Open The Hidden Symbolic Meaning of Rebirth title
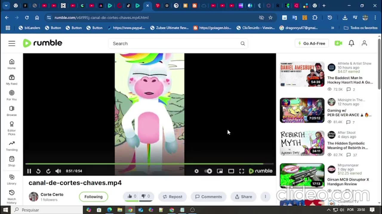 (348, 145)
